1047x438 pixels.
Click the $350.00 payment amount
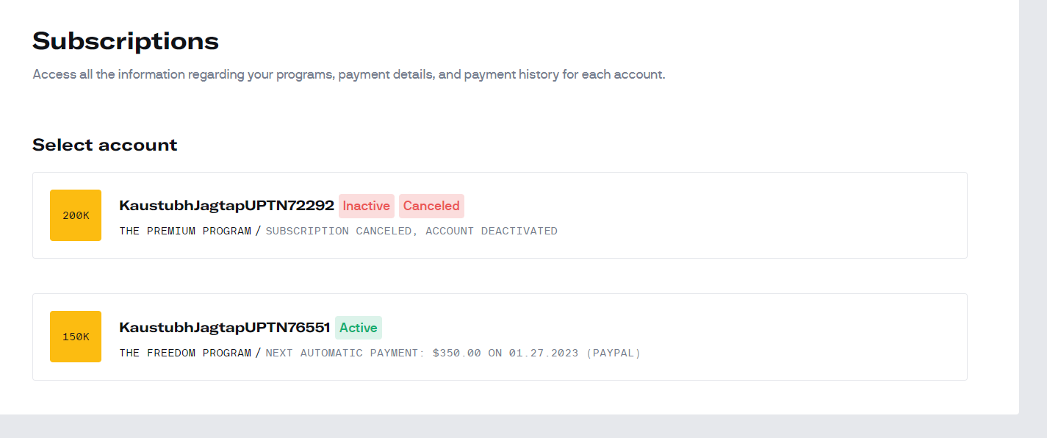pyautogui.click(x=456, y=353)
